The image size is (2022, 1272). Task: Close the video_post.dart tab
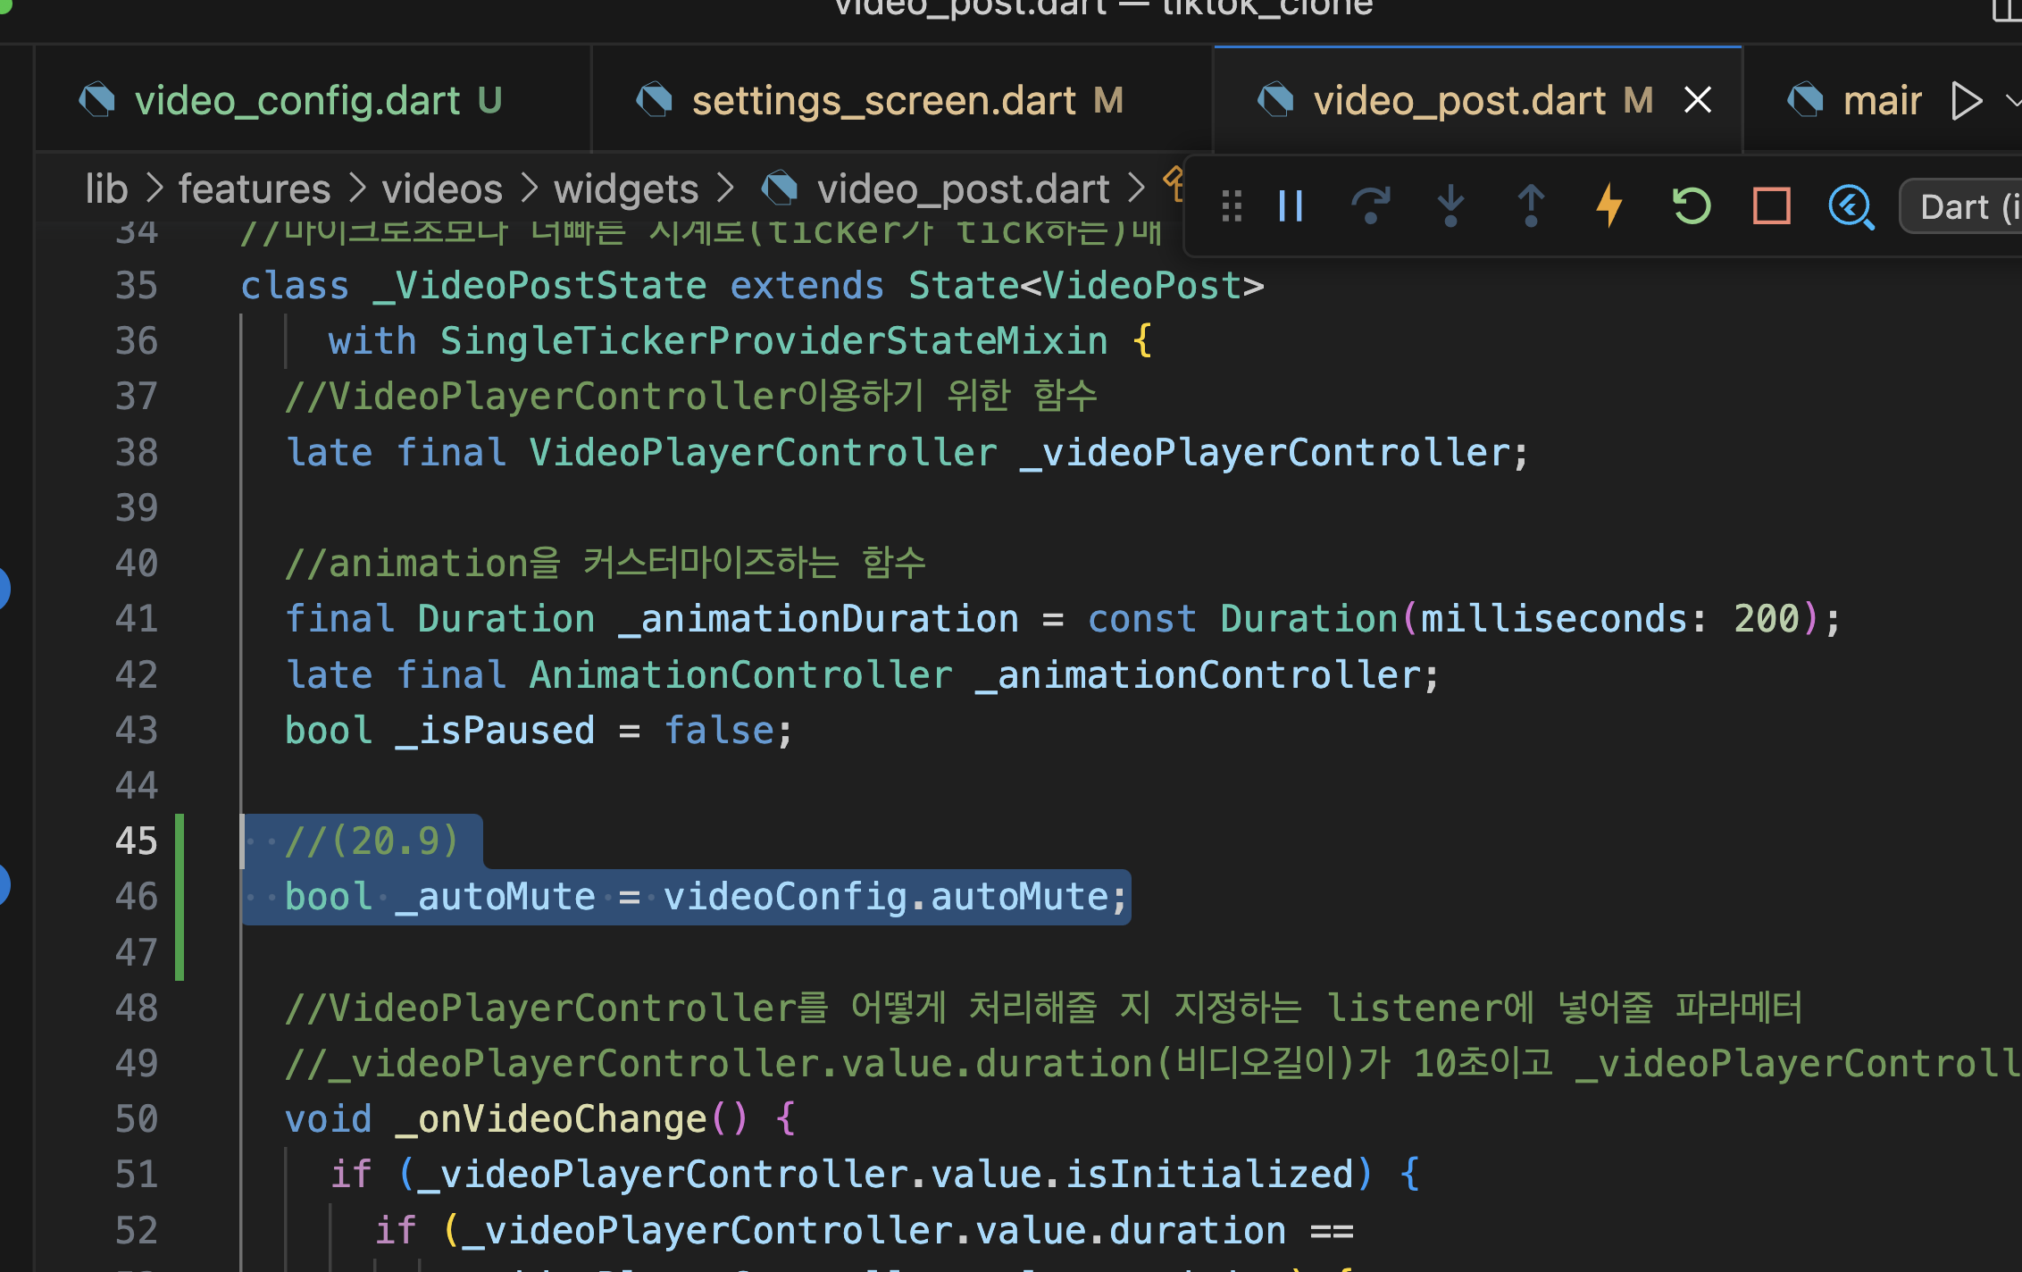pos(1697,100)
